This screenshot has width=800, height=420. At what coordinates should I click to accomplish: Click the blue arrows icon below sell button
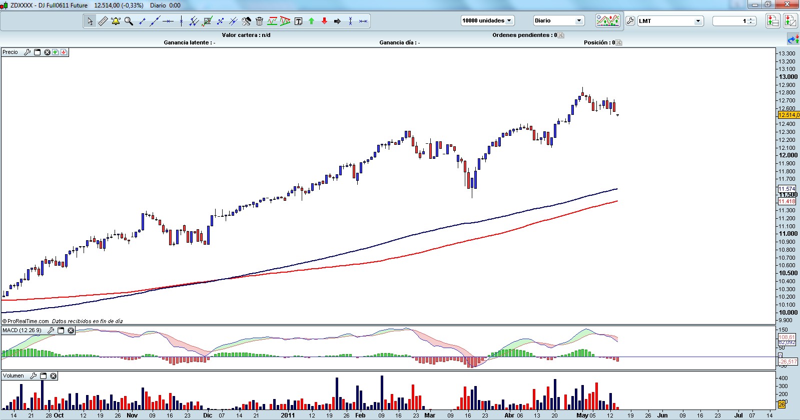point(793,39)
